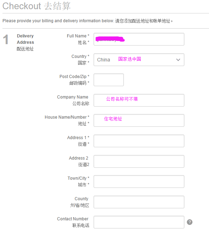The image size is (209, 232).
Task: Click the Company Name label
Action: point(72,97)
